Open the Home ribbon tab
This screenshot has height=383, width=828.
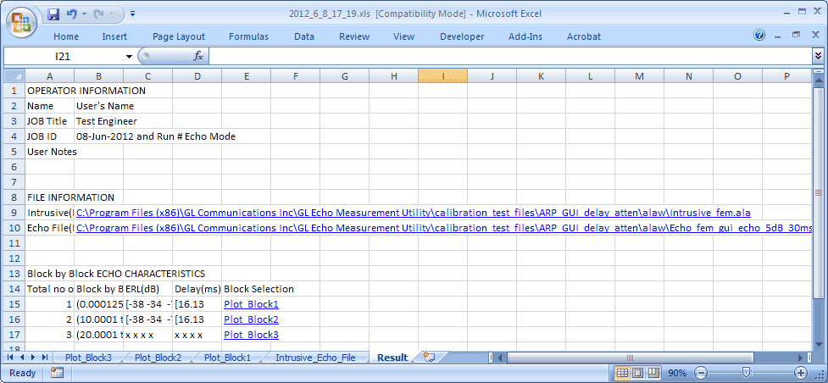66,36
